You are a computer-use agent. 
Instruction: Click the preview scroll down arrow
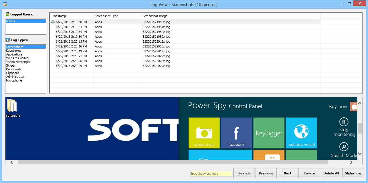pyautogui.click(x=360, y=154)
